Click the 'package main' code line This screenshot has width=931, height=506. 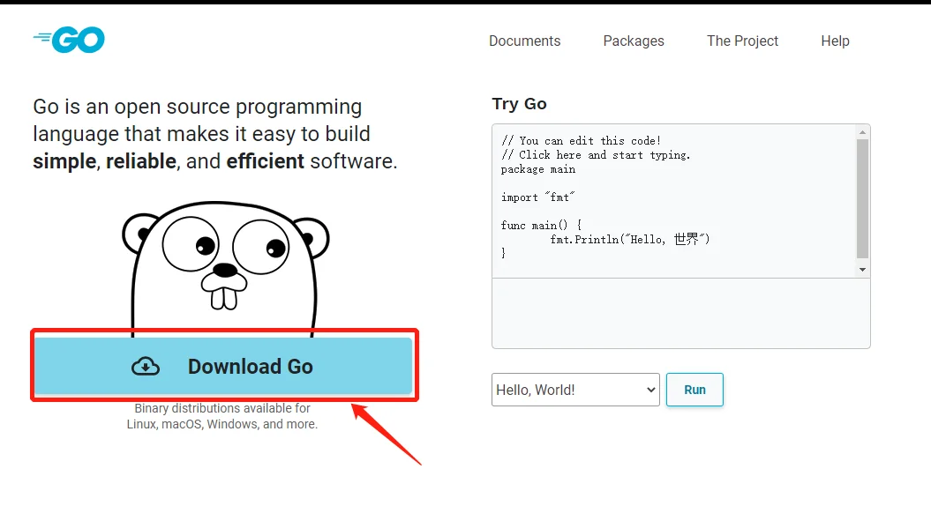[x=538, y=169]
